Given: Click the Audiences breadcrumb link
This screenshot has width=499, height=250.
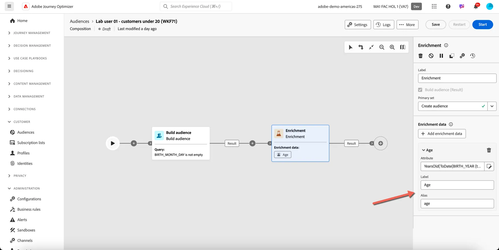Looking at the screenshot, I should 79,21.
